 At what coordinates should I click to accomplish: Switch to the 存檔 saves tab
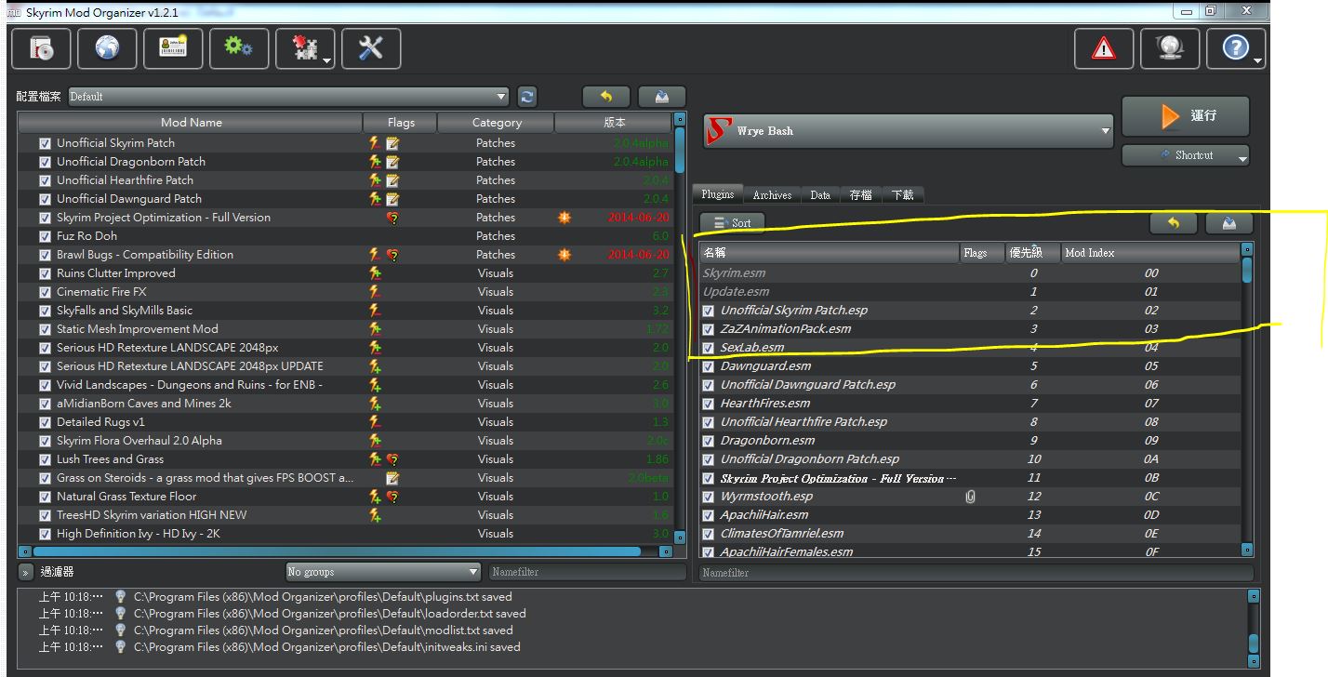(860, 195)
